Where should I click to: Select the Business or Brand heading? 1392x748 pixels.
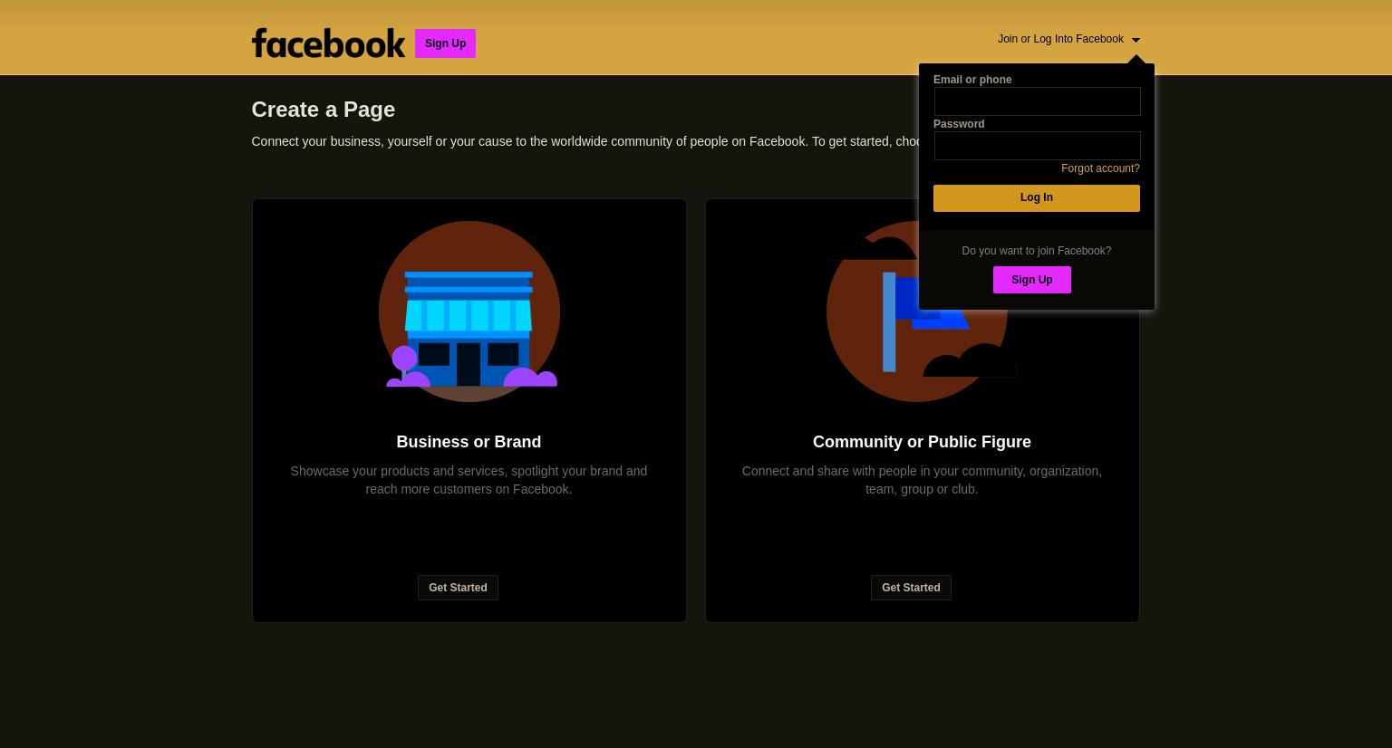469,442
